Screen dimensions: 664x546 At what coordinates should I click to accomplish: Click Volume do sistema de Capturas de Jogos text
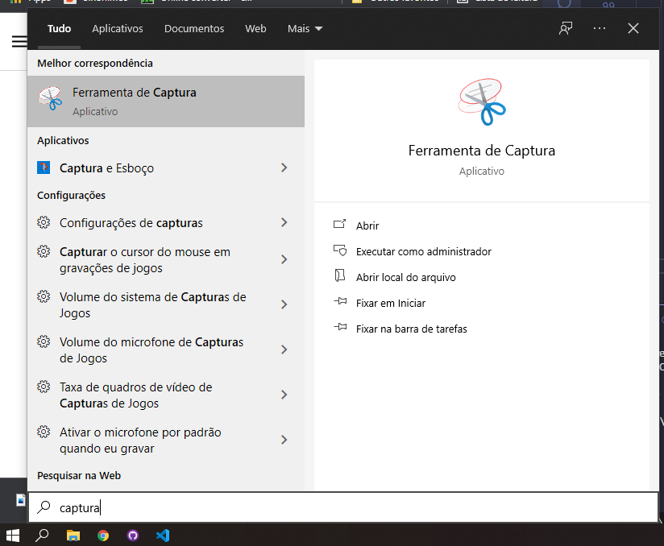pos(152,304)
